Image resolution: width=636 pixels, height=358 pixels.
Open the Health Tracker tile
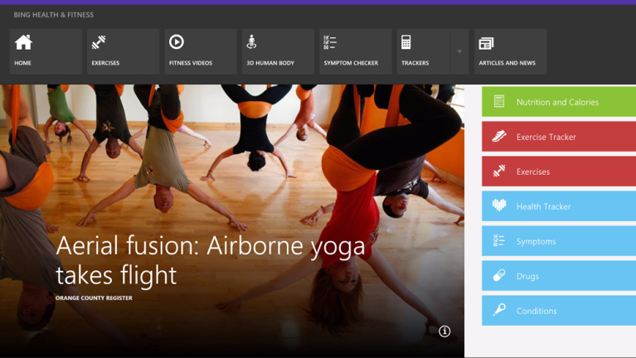pos(558,206)
